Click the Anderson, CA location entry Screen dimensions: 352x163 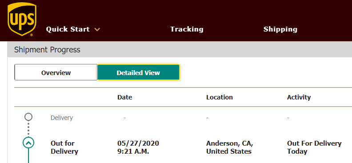tap(230, 147)
